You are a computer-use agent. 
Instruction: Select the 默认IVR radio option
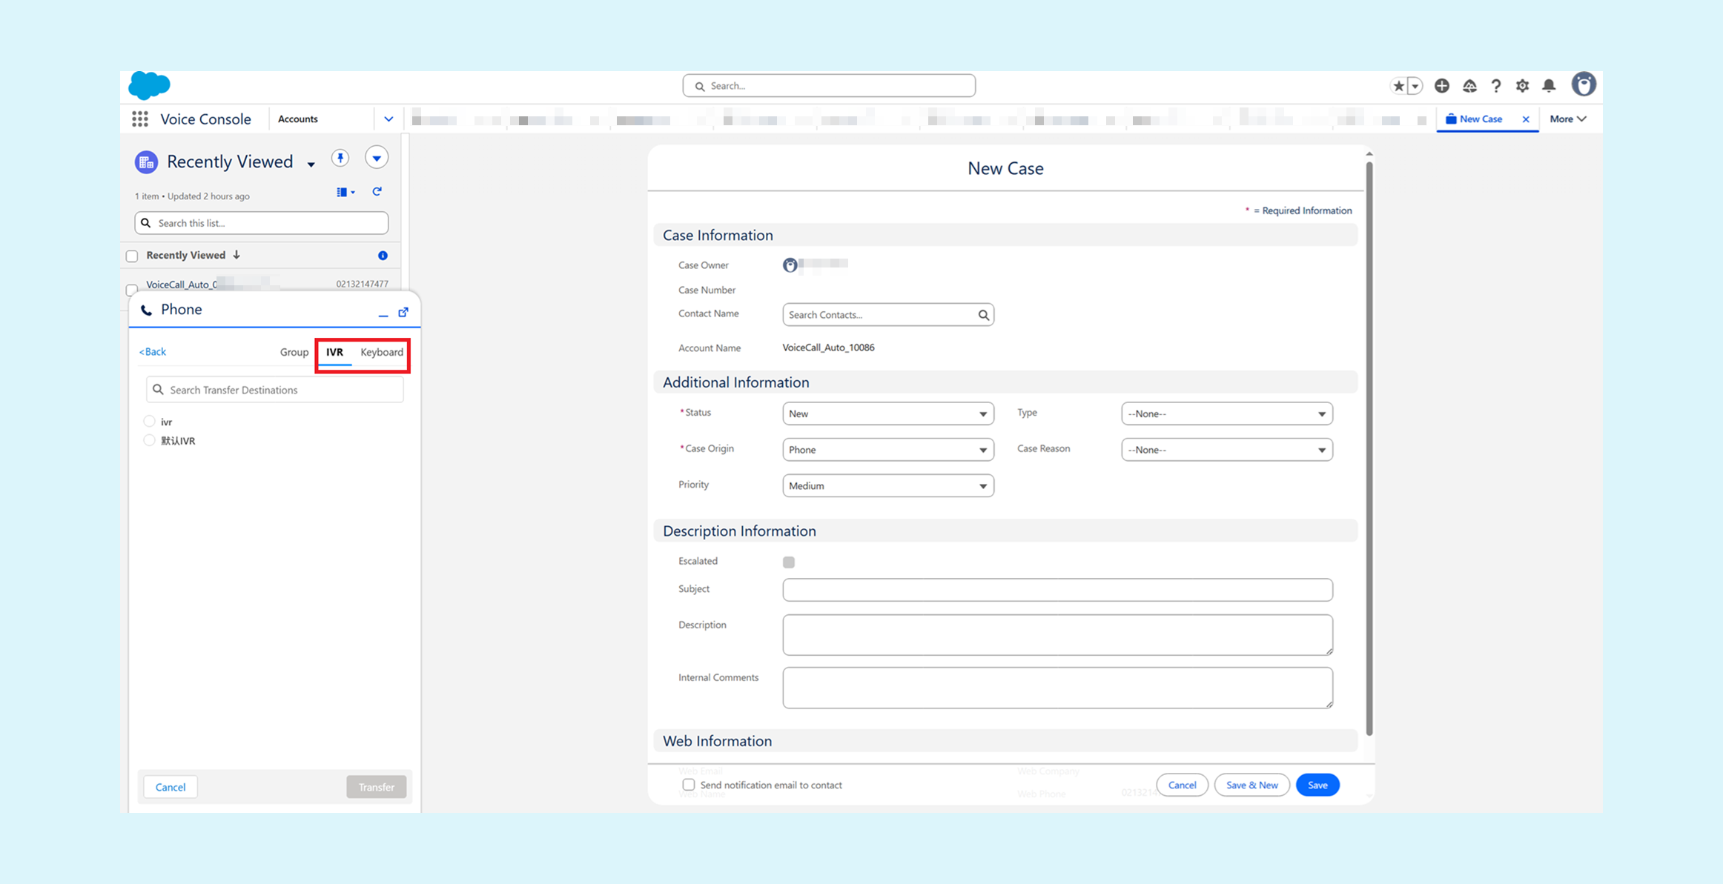point(150,440)
